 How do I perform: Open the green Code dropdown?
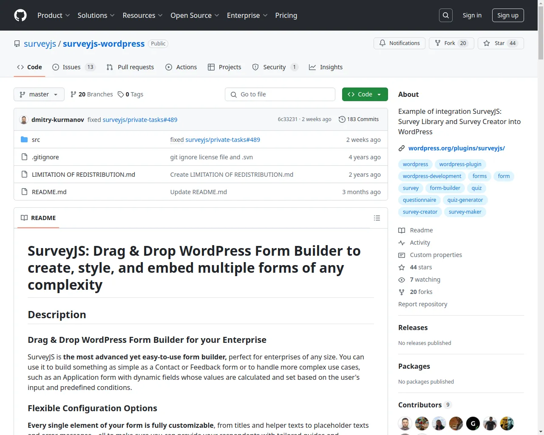coord(365,94)
